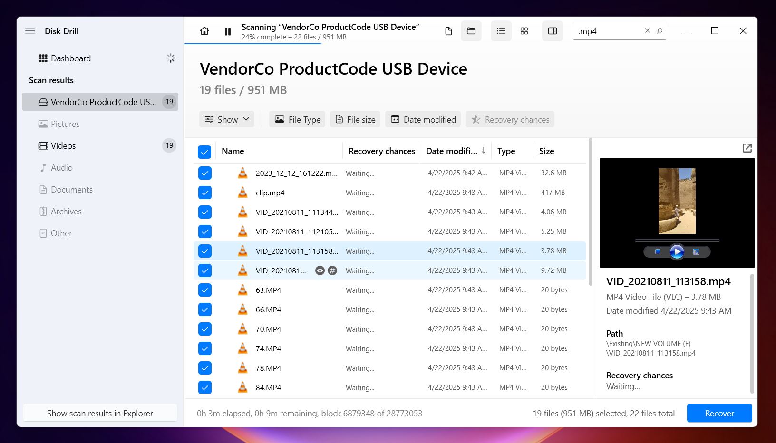Image resolution: width=776 pixels, height=443 pixels.
Task: Uncheck 84.MP4 checkbox
Action: click(x=204, y=387)
